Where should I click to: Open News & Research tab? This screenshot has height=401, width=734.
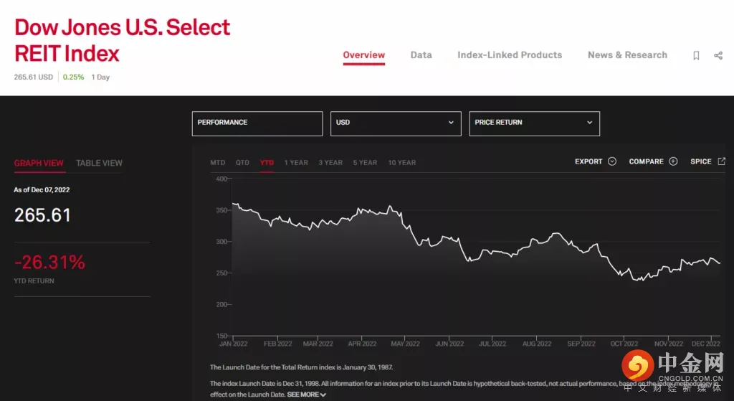627,55
